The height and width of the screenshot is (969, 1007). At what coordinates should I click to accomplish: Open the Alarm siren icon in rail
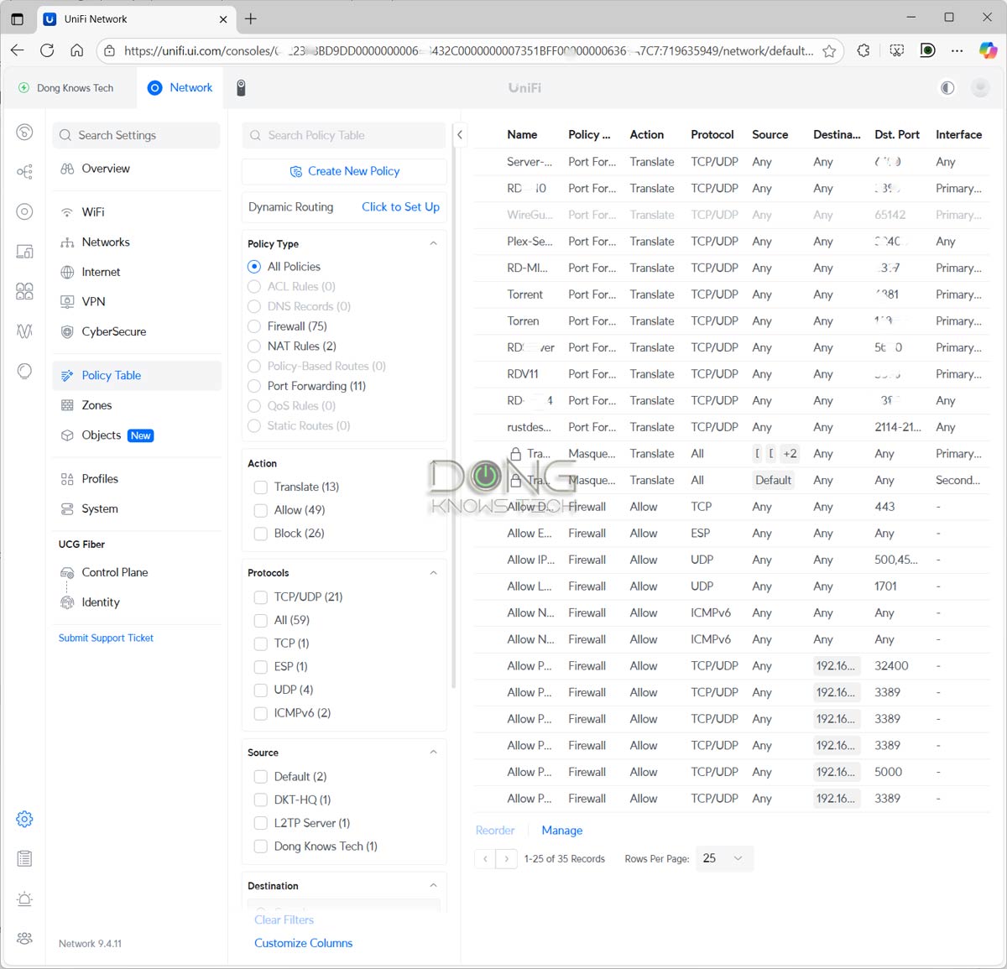[24, 899]
